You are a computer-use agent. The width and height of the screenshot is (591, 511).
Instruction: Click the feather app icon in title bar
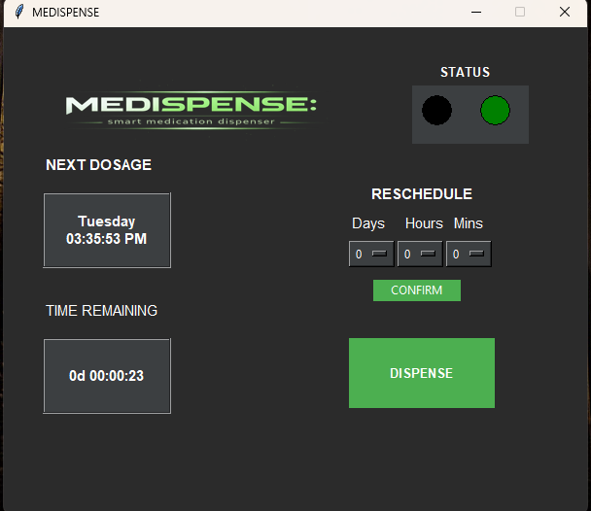(x=18, y=12)
